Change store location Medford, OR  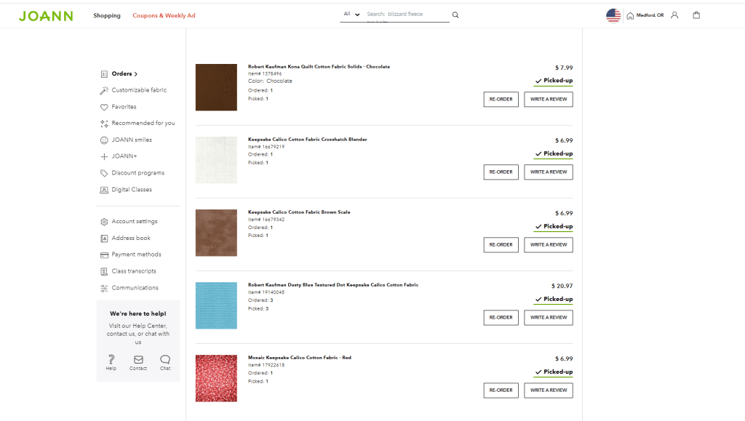(645, 15)
